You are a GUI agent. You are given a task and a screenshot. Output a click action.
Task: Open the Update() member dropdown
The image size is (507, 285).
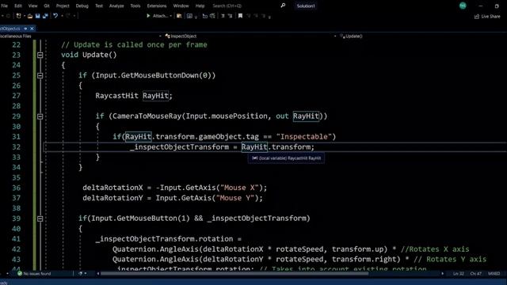pos(351,36)
